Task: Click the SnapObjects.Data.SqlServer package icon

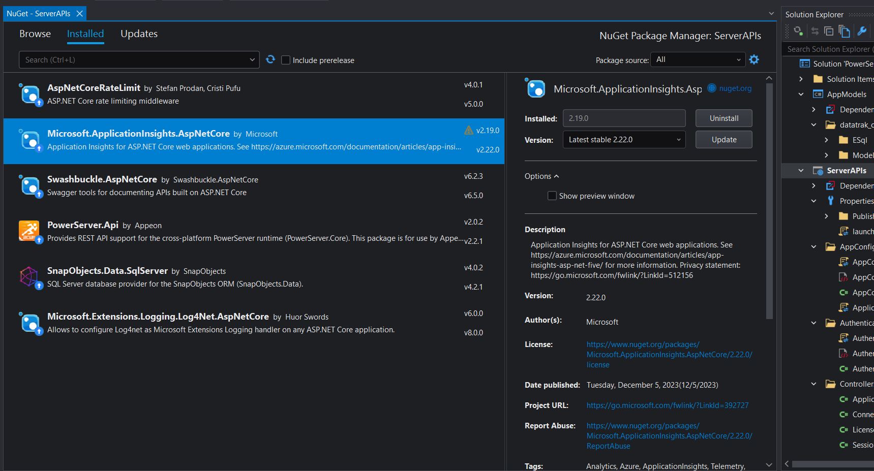Action: tap(29, 276)
